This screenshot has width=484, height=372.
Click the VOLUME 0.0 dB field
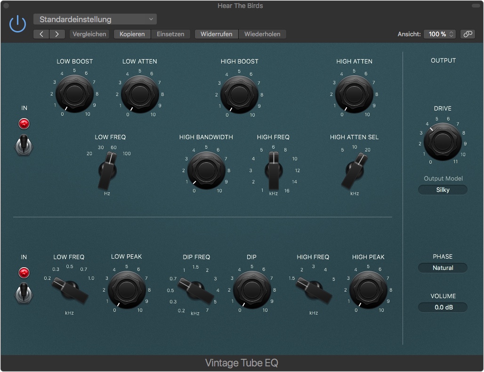click(x=443, y=308)
